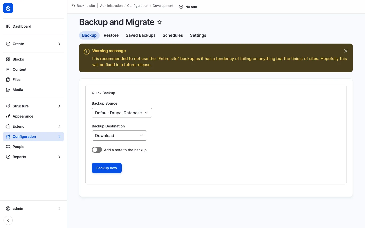
Task: Toggle Add a note to the backup
Action: point(97,150)
